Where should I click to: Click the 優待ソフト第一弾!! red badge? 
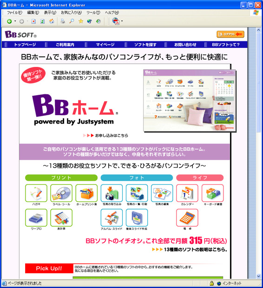33,75
